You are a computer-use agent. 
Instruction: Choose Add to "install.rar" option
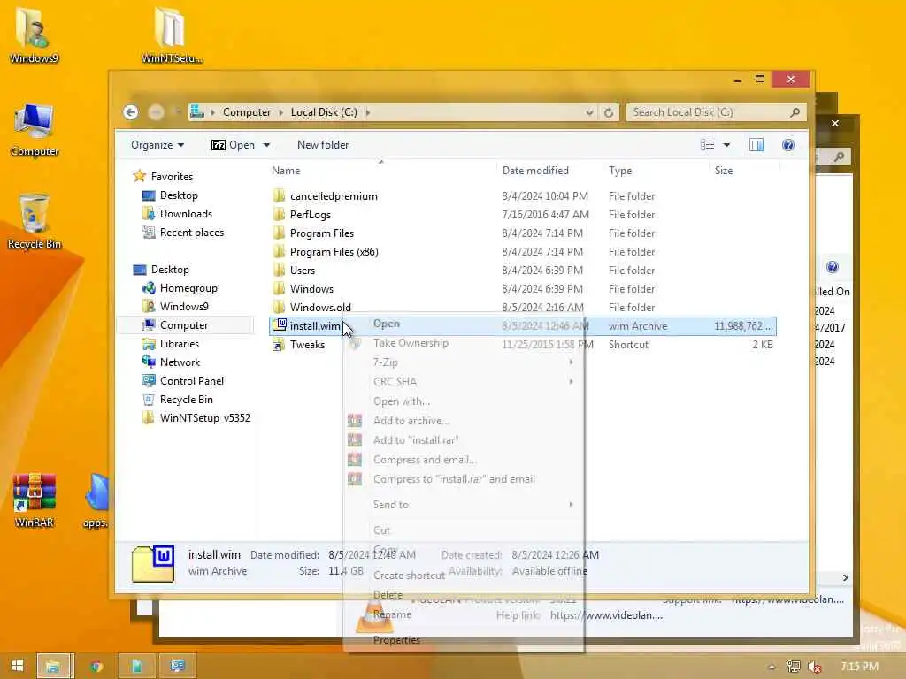464,440
